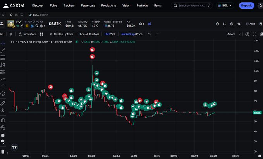Go to the Pulse tab
Screen dimensions: 263x159
(x=53, y=5)
